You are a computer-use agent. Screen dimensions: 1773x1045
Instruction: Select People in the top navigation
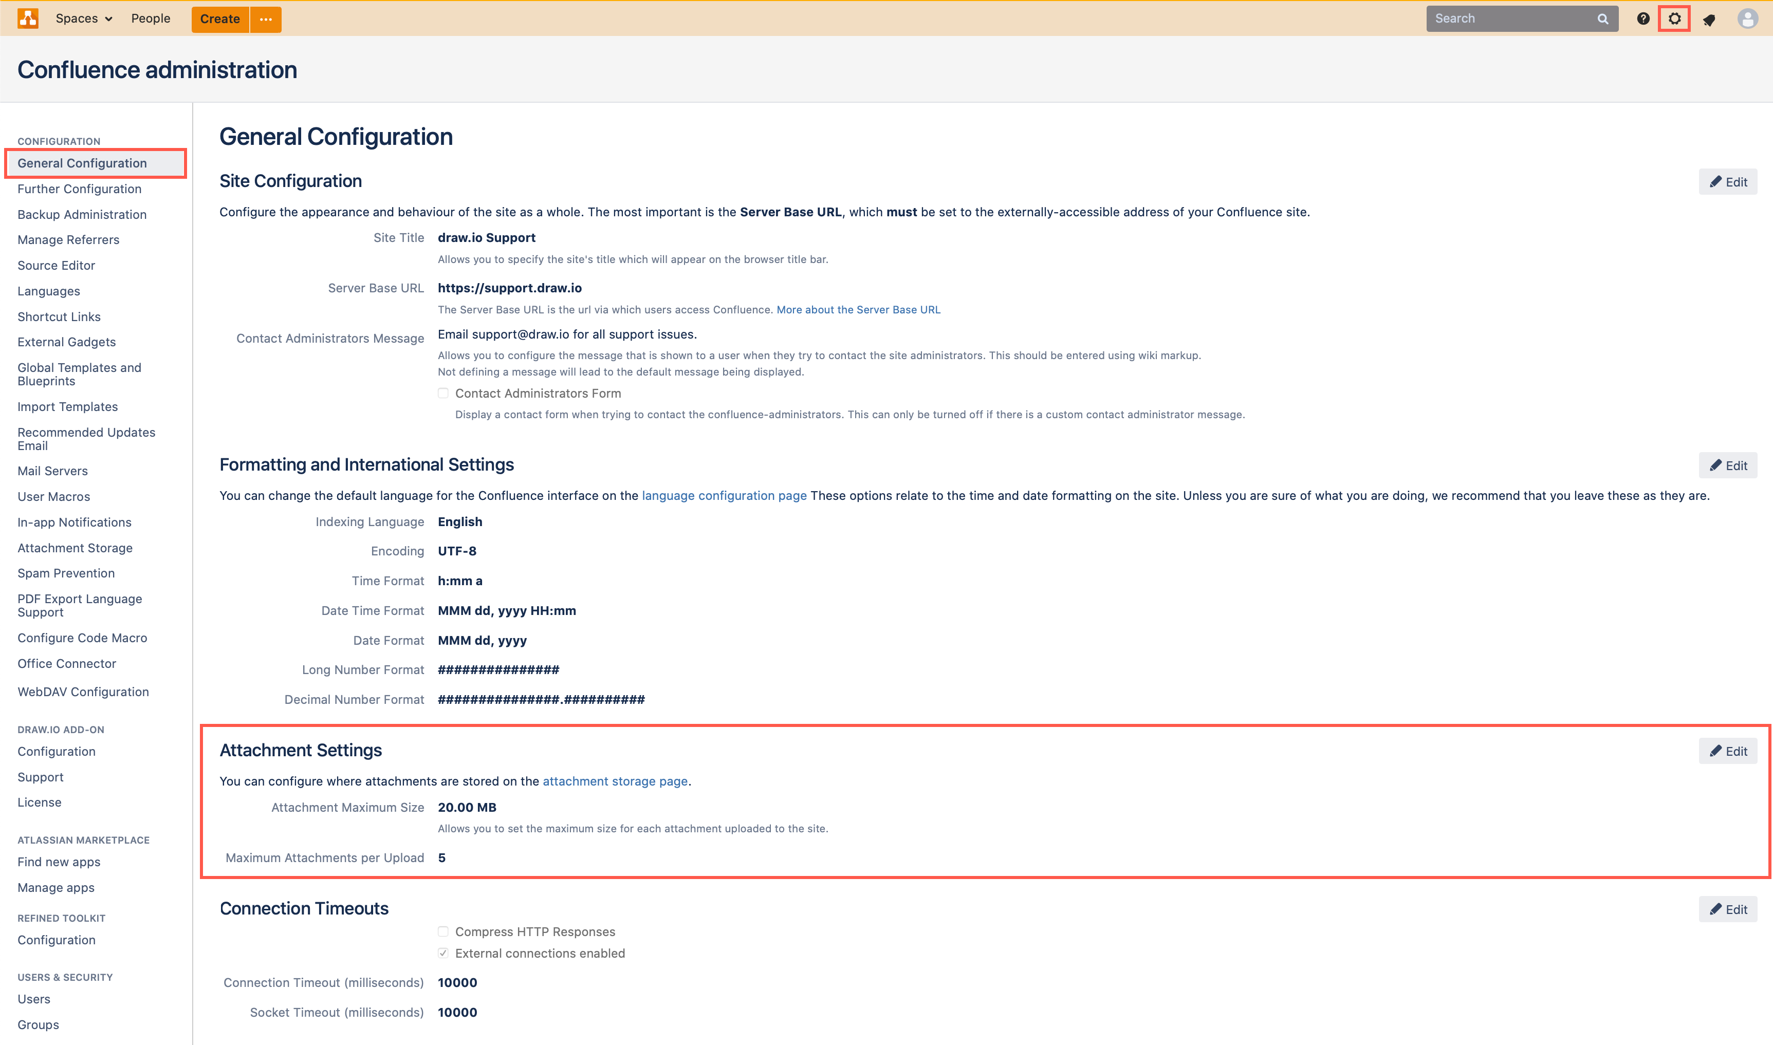(x=150, y=18)
